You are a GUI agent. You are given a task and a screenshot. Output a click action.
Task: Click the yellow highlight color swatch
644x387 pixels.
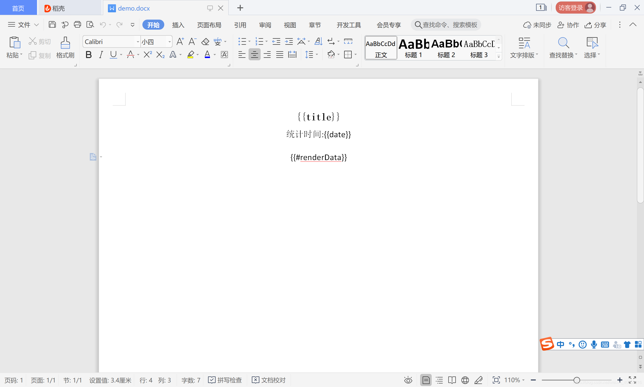[x=191, y=55]
